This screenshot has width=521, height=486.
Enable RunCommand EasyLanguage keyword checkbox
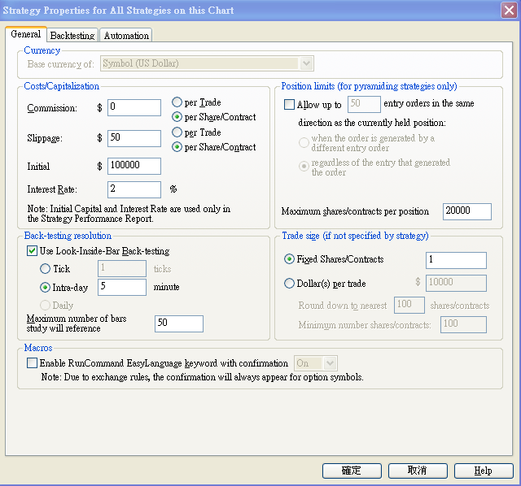[33, 363]
